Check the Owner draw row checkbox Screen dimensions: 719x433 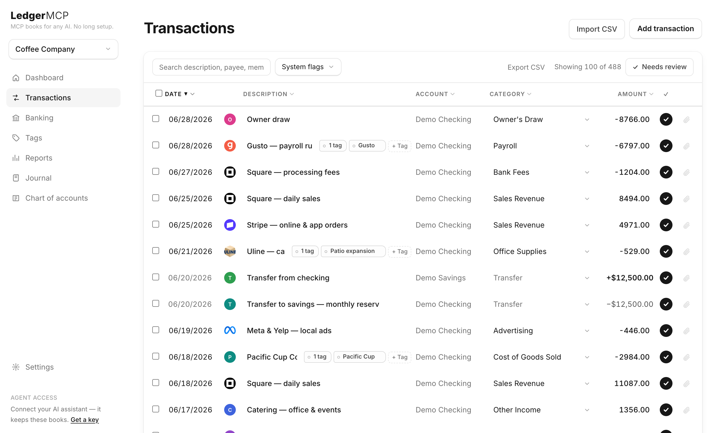[x=156, y=119]
